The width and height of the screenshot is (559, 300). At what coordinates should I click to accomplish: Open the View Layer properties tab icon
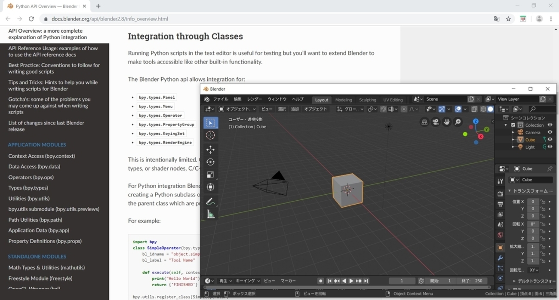tap(500, 214)
